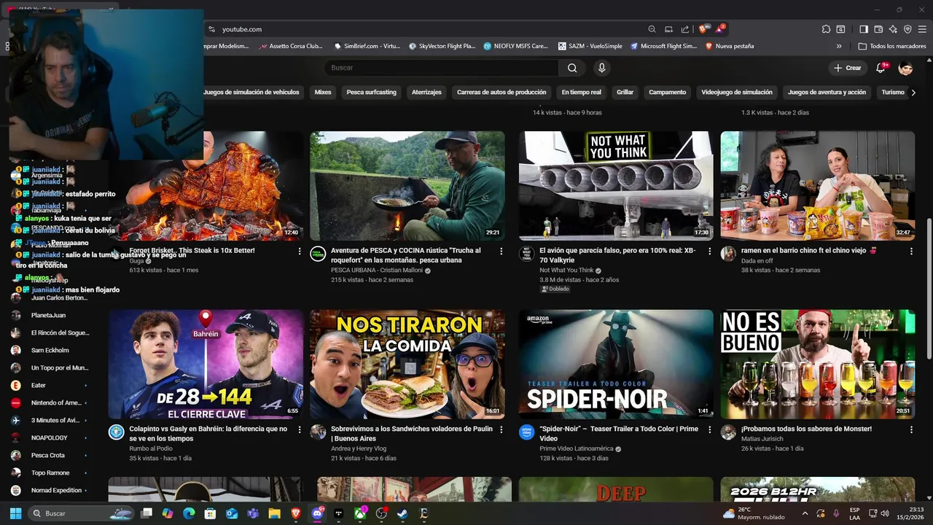Image resolution: width=933 pixels, height=525 pixels.
Task: Select Videojuego de simulación chip
Action: click(736, 93)
